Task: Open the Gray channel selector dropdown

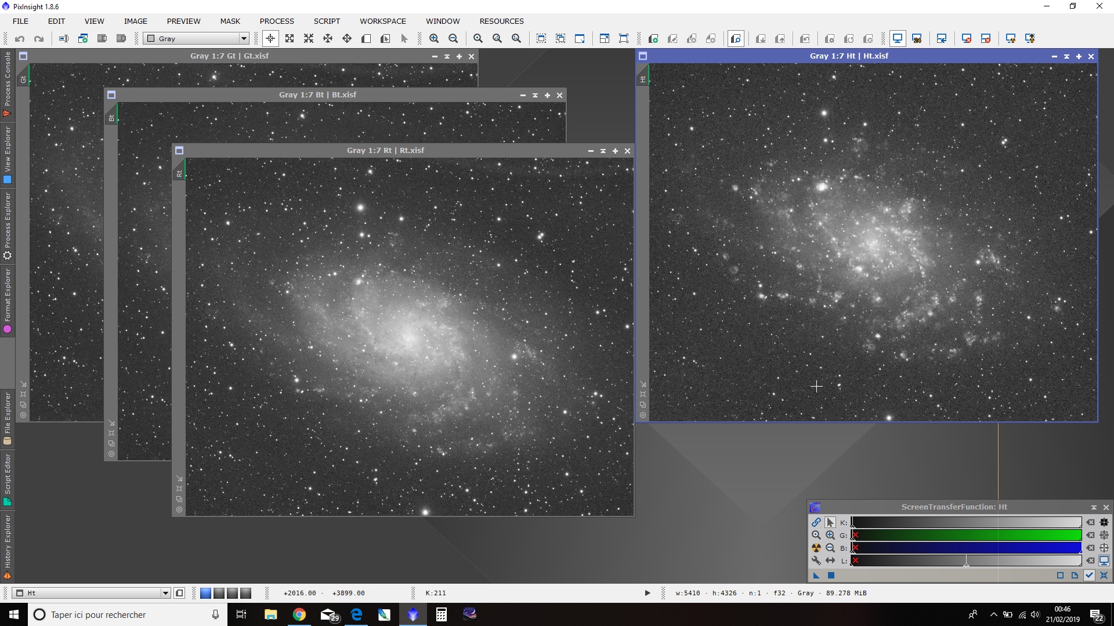Action: (197, 39)
